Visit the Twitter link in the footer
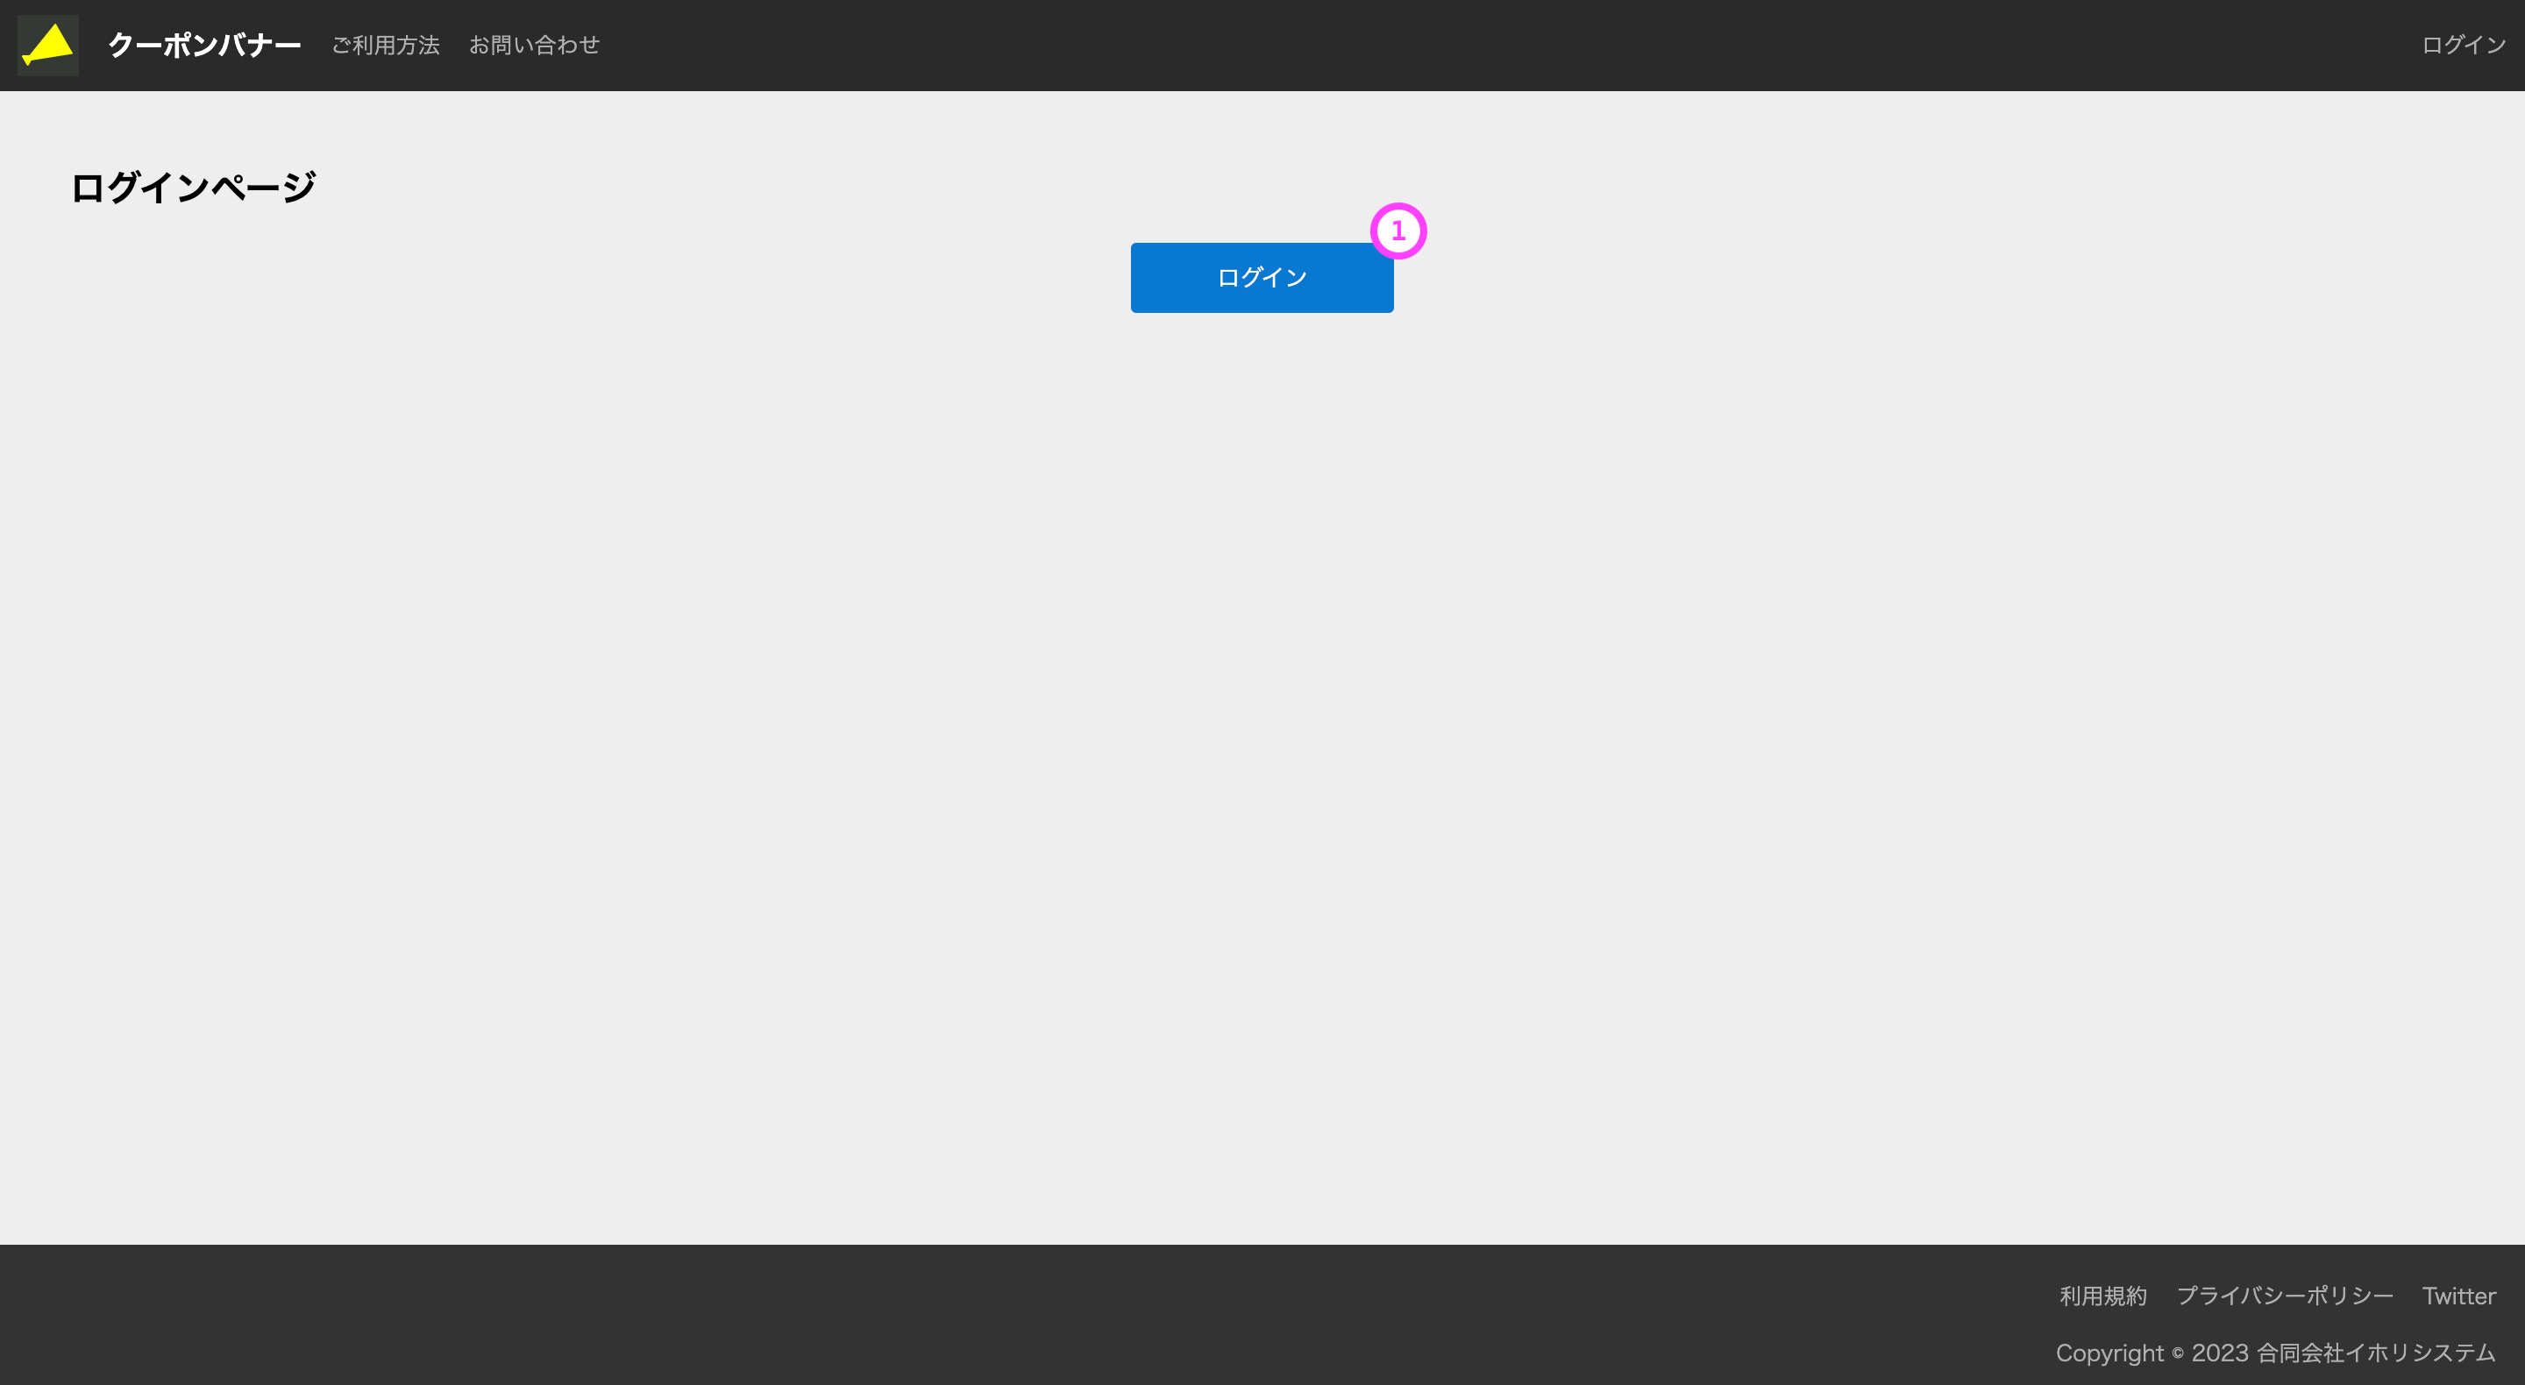 [2459, 1296]
